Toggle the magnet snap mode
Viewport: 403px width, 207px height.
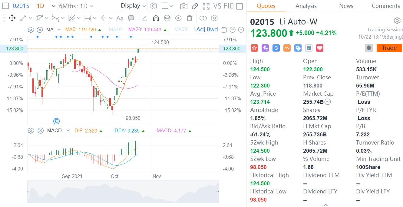click(x=156, y=18)
